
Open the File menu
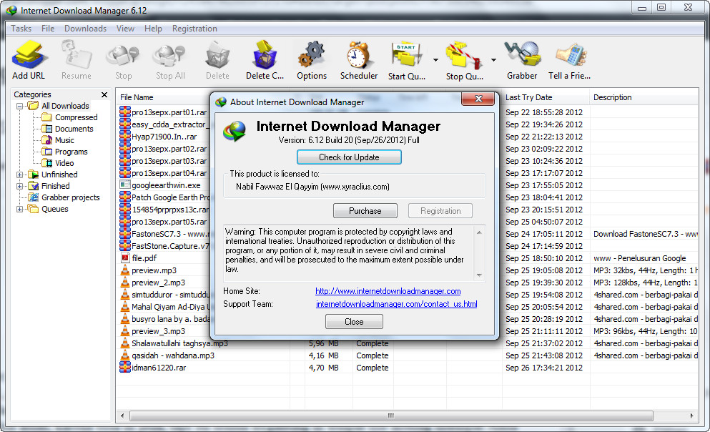pyautogui.click(x=47, y=29)
